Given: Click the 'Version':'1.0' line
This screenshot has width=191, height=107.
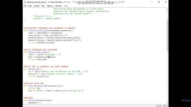Looking at the screenshot, I should 43,16.
